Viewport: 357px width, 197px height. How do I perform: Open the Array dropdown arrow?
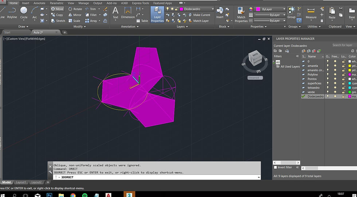pos(99,21)
